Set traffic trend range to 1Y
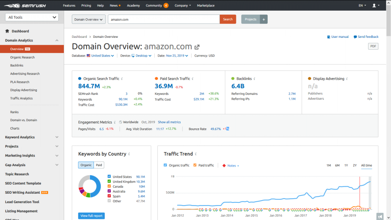The image size is (391, 220). (346, 165)
